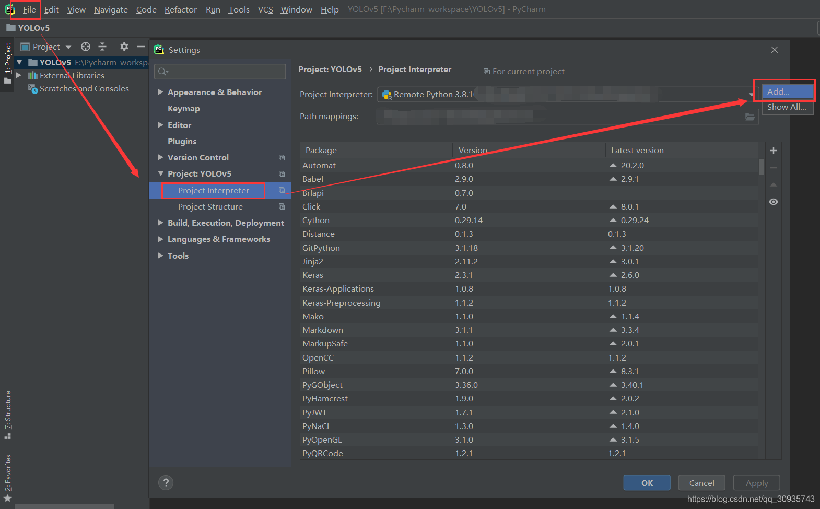Select the GitPython package row
The image size is (820, 509).
[529, 248]
